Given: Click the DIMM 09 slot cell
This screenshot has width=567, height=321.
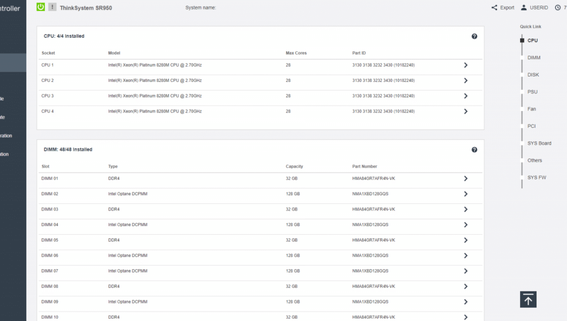Looking at the screenshot, I should coord(49,302).
